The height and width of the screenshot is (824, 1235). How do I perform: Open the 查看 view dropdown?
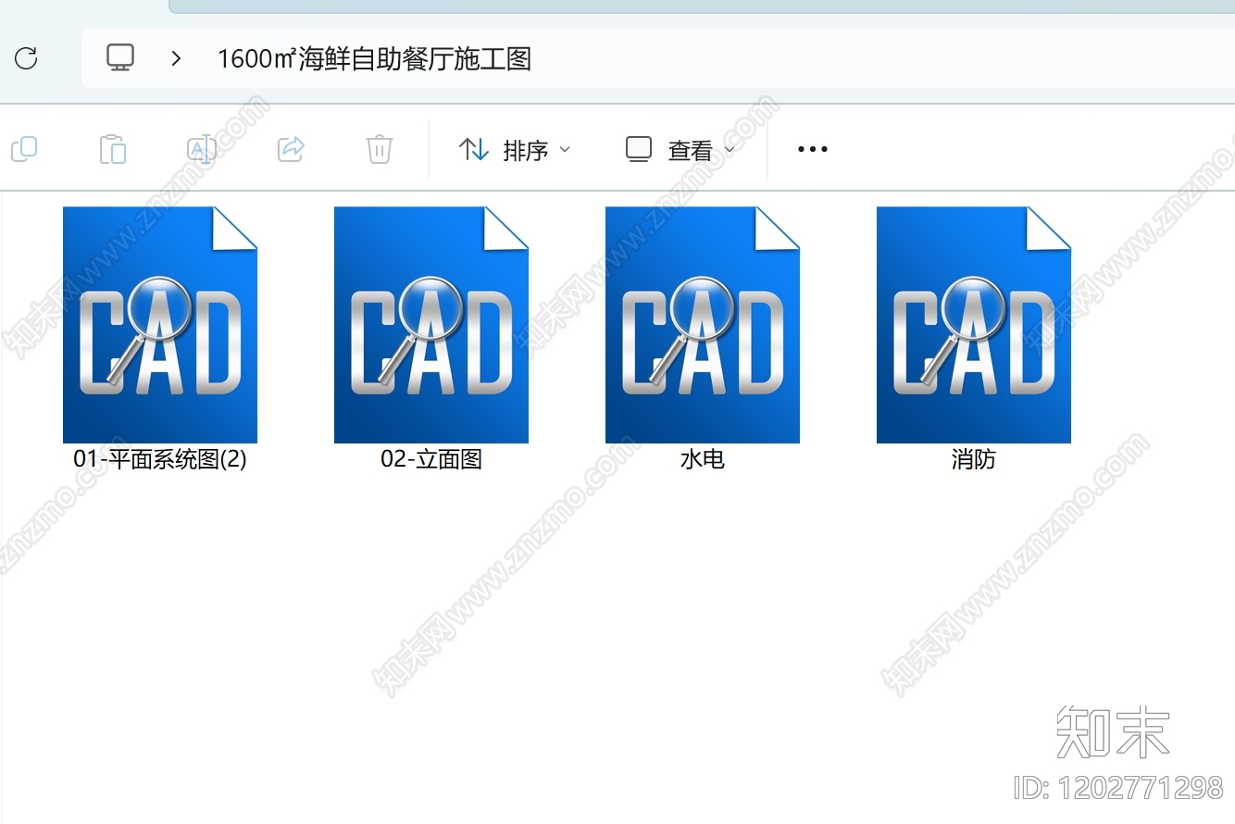click(x=680, y=149)
